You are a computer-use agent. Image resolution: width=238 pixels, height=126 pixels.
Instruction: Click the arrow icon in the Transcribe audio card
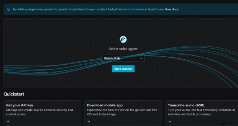pos(170,121)
